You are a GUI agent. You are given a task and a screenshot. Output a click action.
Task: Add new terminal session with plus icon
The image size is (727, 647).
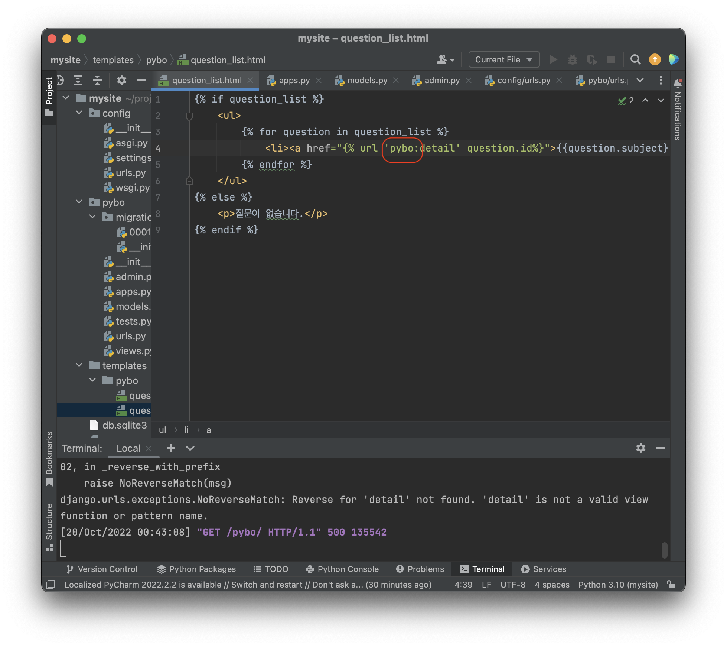pos(171,448)
